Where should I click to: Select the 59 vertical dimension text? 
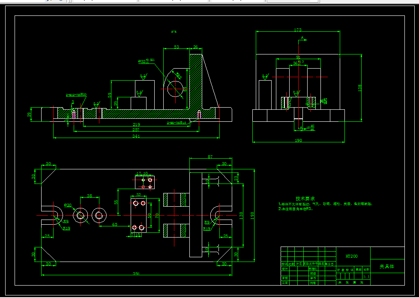click(109, 95)
